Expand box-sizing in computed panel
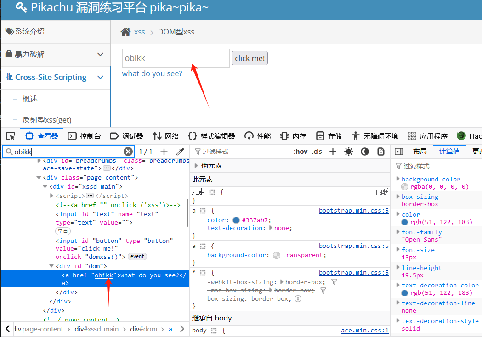 [398, 196]
